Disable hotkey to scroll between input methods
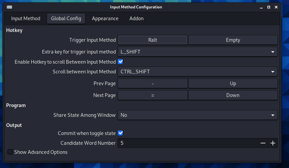This screenshot has height=168, width=289. tap(121, 62)
